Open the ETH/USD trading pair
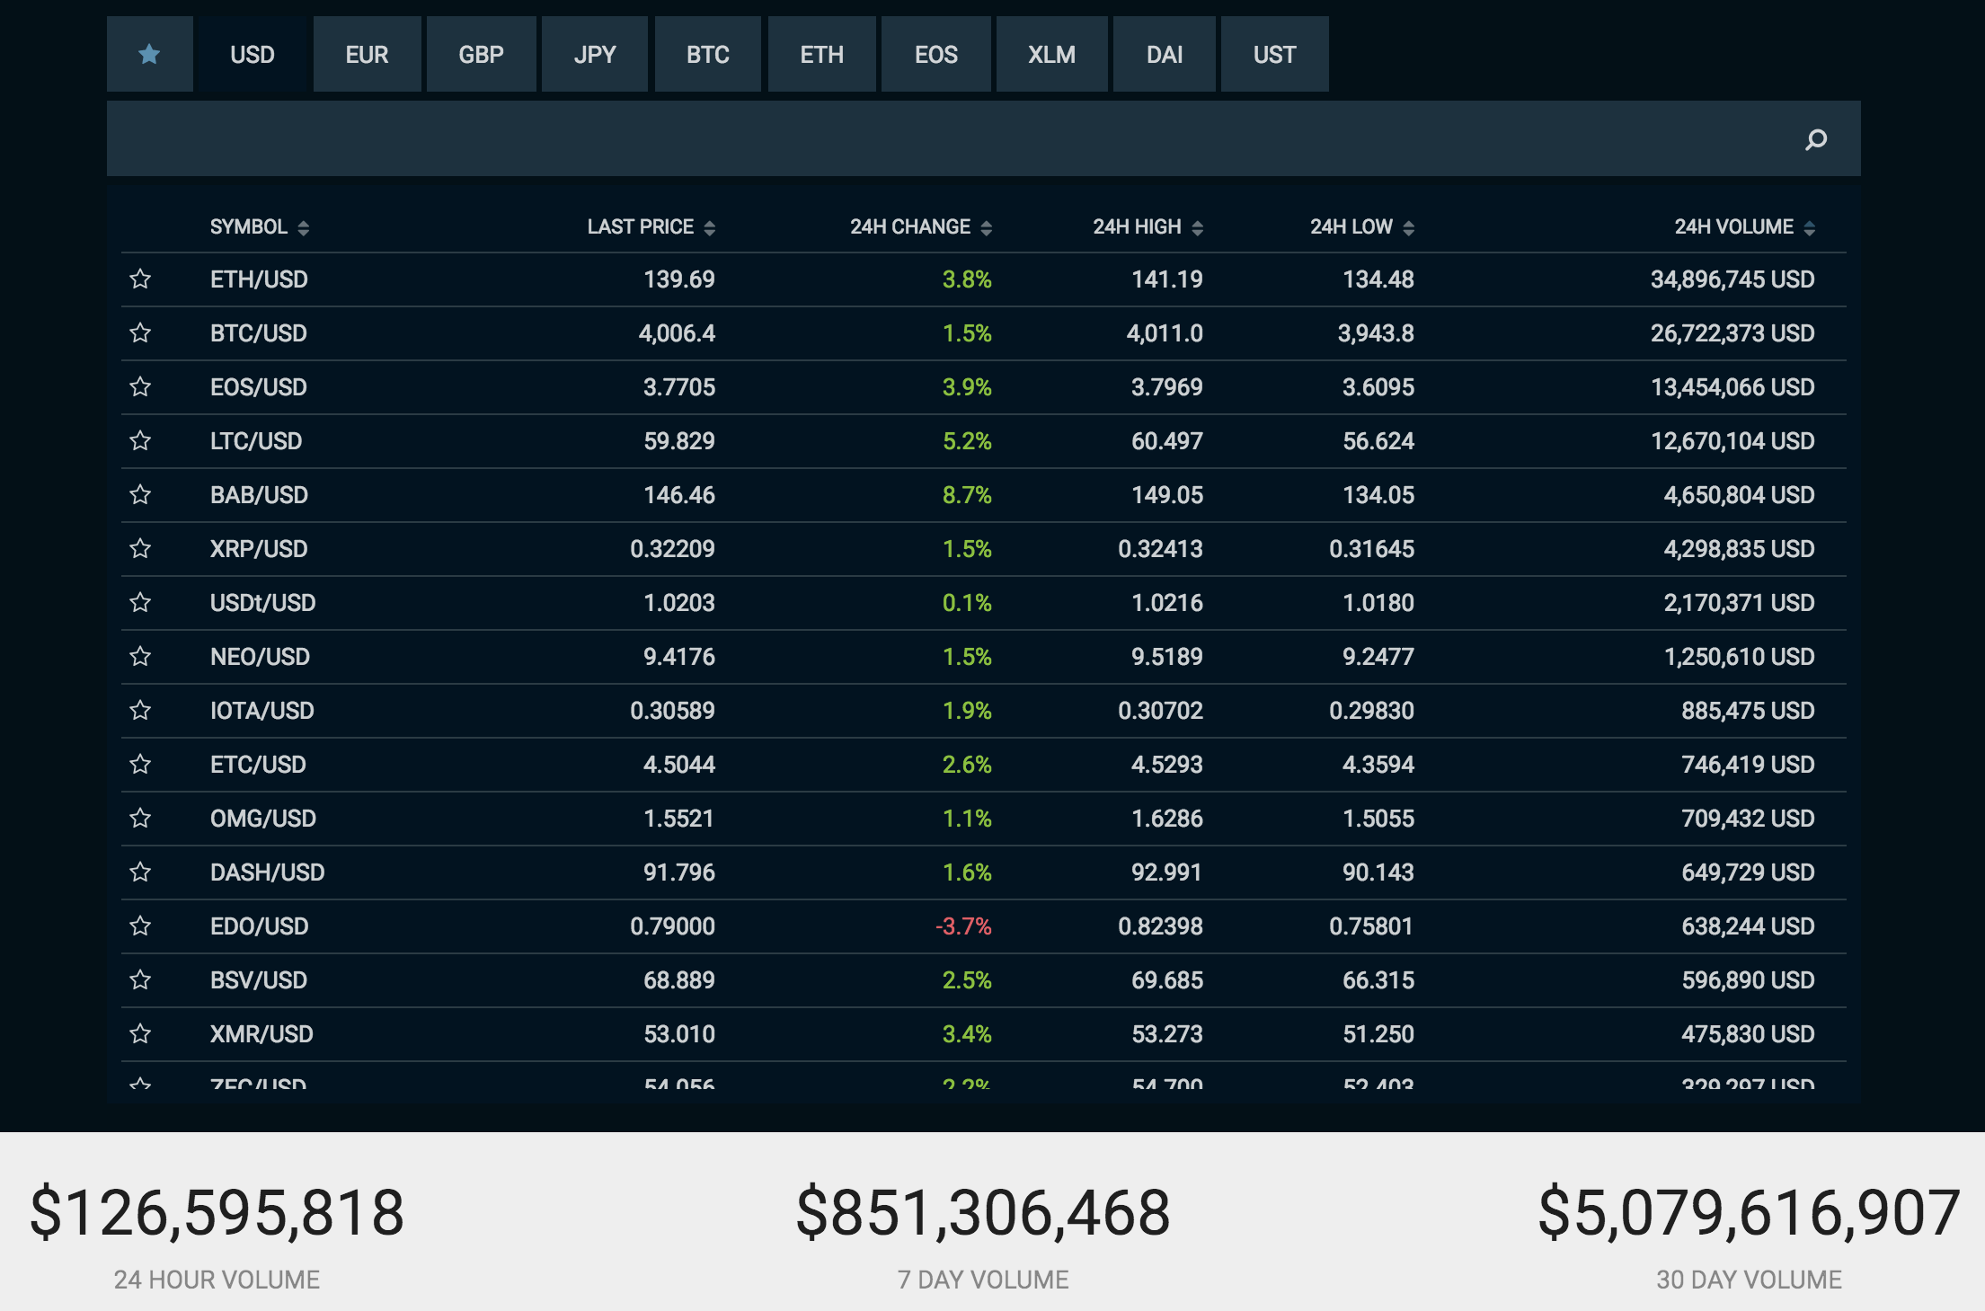The width and height of the screenshot is (1985, 1311). pyautogui.click(x=259, y=279)
